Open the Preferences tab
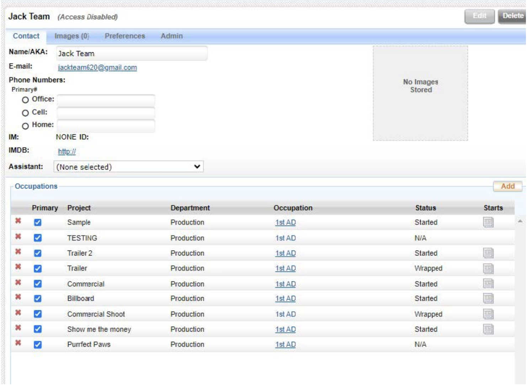This screenshot has height=385, width=527. click(x=125, y=36)
